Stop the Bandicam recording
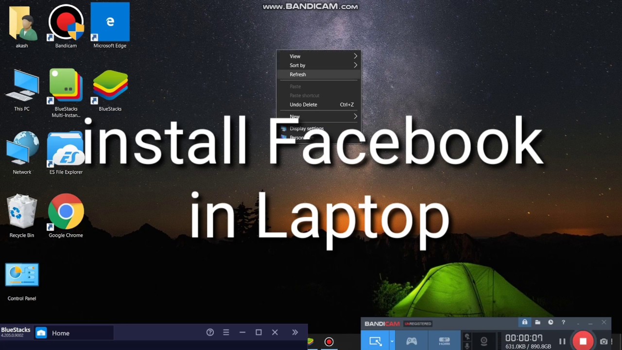Screen dimensions: 622x350 tap(583, 341)
